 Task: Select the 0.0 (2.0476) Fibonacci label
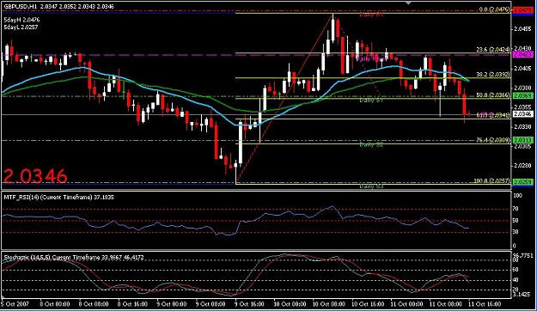(x=494, y=9)
